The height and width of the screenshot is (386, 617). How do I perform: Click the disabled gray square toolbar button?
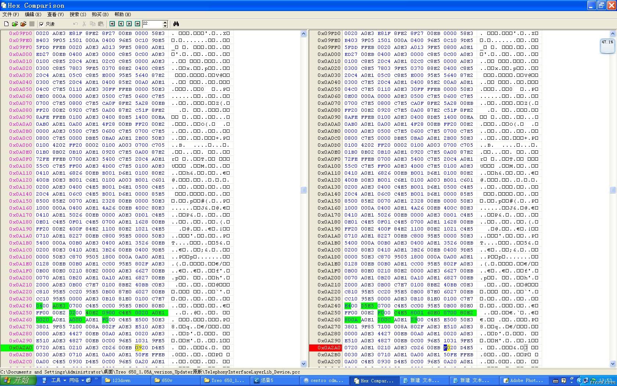32,24
